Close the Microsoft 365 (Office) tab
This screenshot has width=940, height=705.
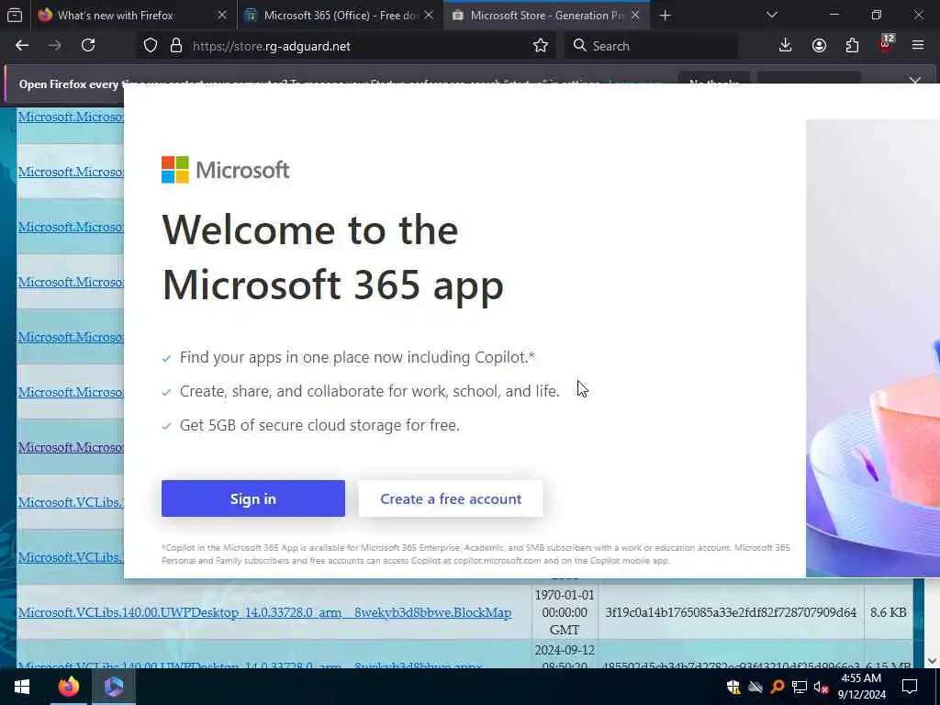[x=429, y=16]
